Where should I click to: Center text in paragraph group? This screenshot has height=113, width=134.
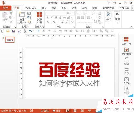[x=83, y=22]
